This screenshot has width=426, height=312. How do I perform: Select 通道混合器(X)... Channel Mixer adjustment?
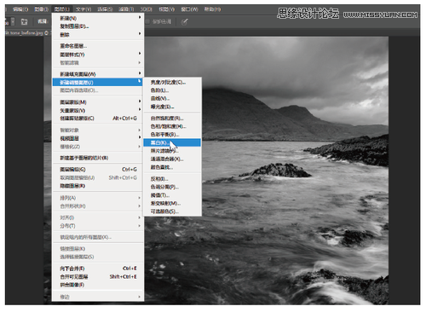[172, 159]
